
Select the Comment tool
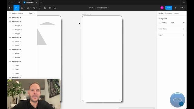coord(55,8)
